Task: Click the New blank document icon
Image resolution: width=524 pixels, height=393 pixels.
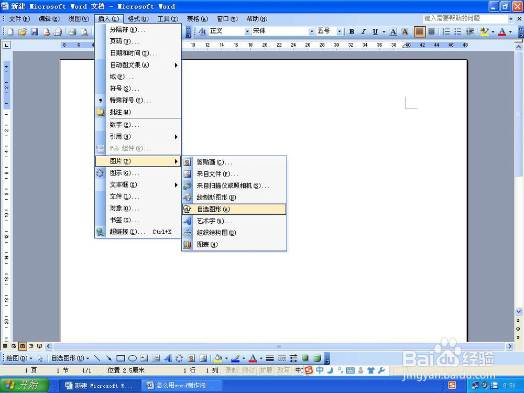Action: point(10,32)
